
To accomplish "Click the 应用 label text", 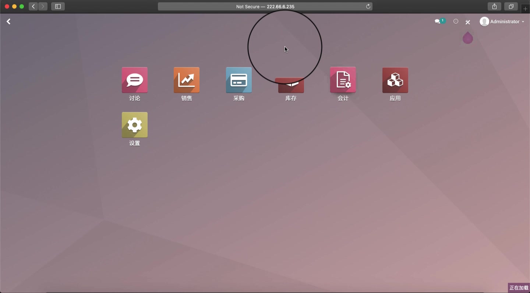I will 395,98.
